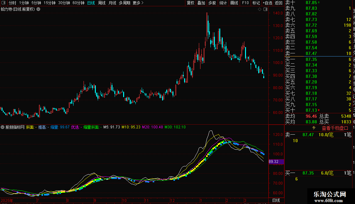The height and width of the screenshot is (204, 355).
Task: Click the 2025年 timeline label
Action: 7,200
